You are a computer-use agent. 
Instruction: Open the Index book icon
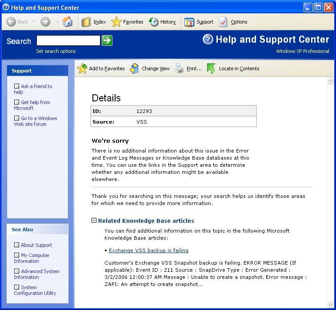pyautogui.click(x=86, y=22)
